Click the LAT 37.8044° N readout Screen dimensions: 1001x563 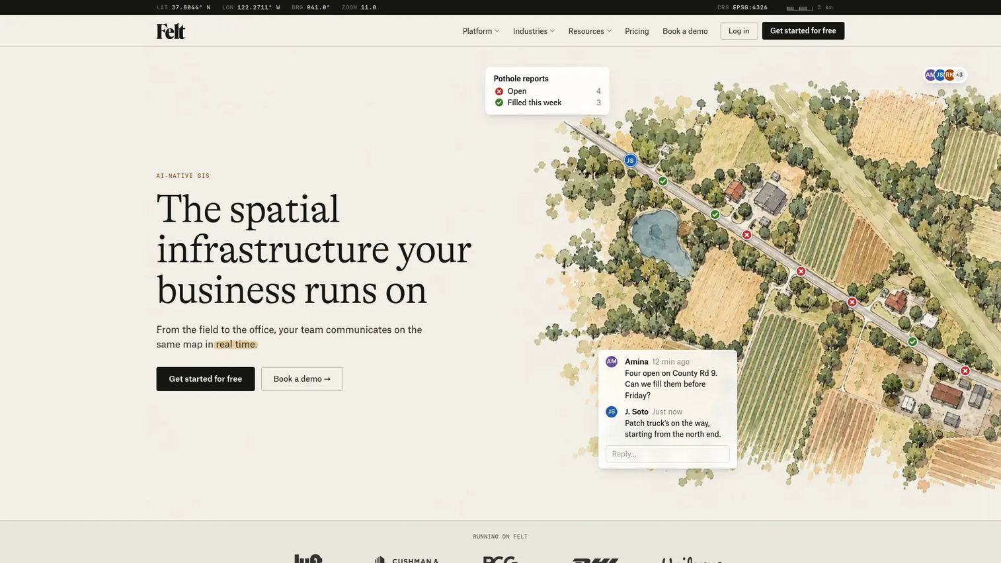point(184,7)
